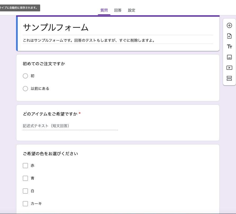Select the 以前にある radio option
Image resolution: width=236 pixels, height=214 pixels.
point(25,89)
